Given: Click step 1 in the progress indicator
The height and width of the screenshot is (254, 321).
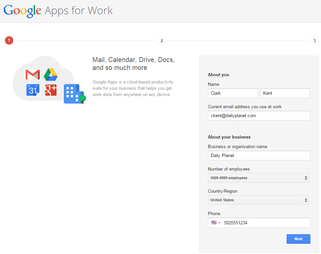Looking at the screenshot, I should [9, 41].
